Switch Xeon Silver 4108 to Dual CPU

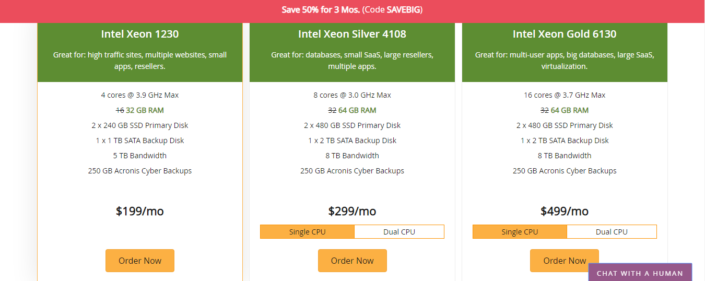pos(399,232)
